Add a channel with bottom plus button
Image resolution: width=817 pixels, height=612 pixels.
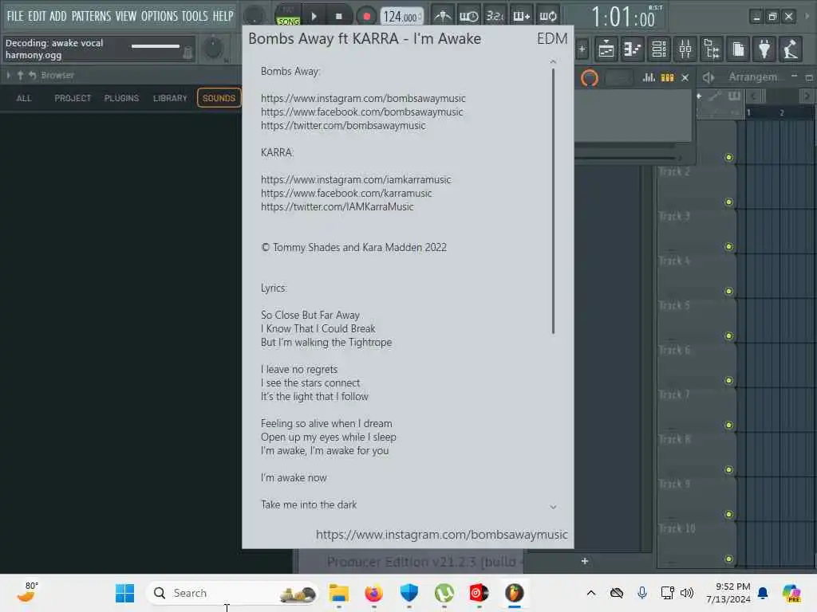coord(585,561)
